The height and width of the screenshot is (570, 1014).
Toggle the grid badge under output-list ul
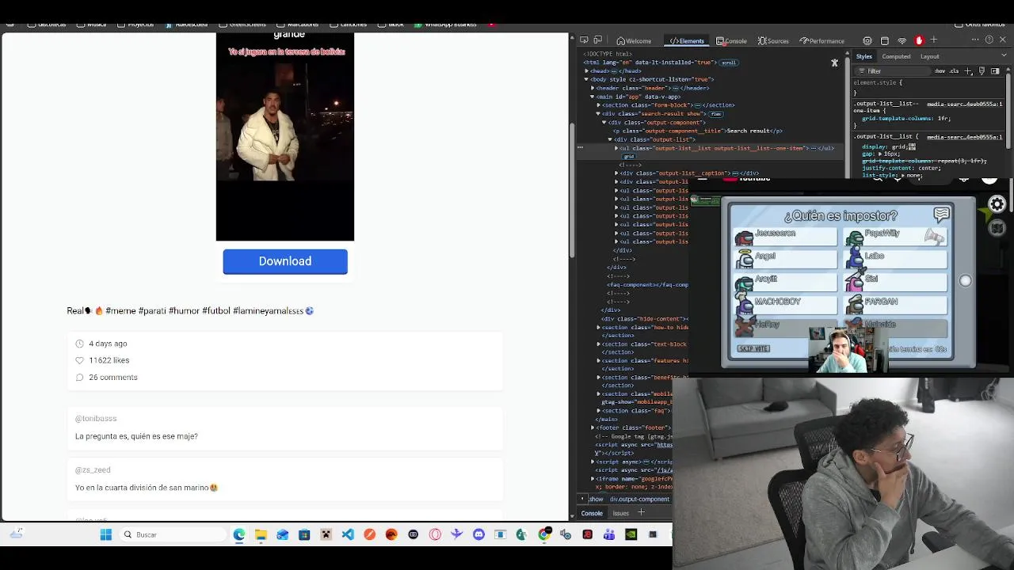point(629,157)
